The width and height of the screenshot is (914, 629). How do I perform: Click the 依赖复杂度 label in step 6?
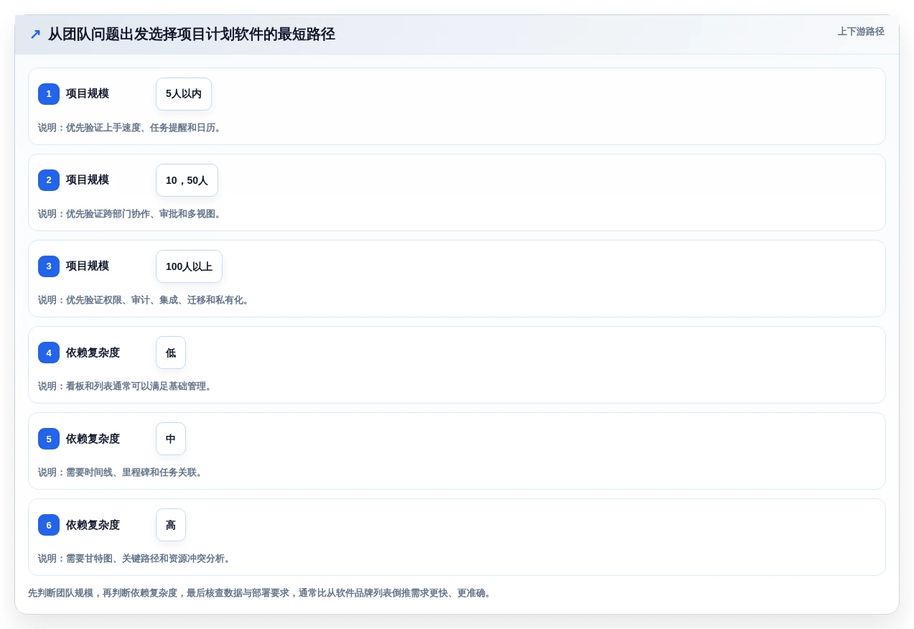pos(93,525)
